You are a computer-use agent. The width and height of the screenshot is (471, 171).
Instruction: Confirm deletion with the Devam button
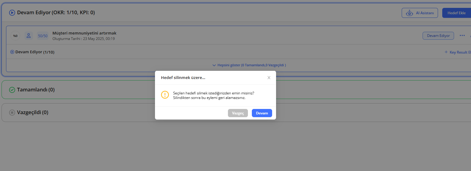pyautogui.click(x=262, y=113)
